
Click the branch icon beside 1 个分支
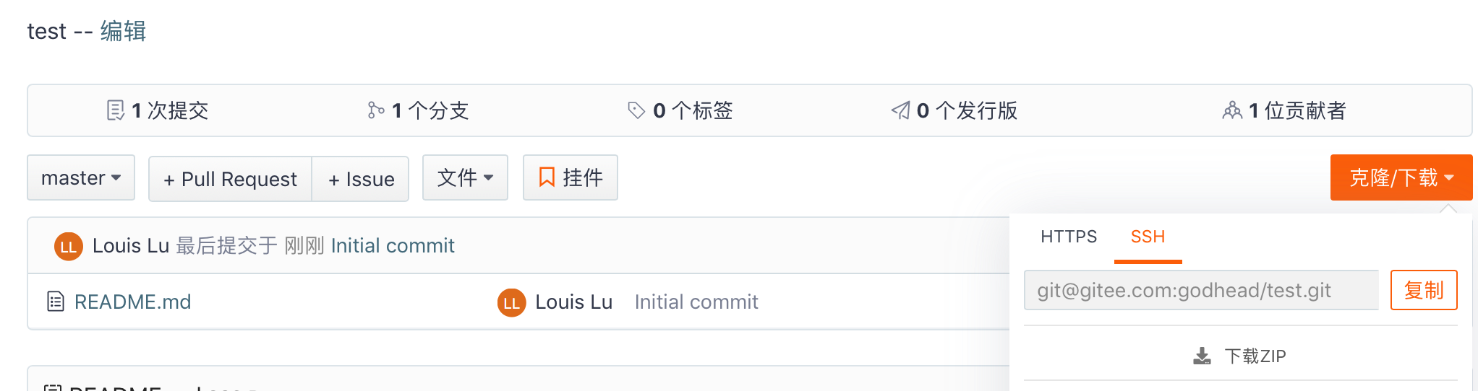[x=375, y=110]
